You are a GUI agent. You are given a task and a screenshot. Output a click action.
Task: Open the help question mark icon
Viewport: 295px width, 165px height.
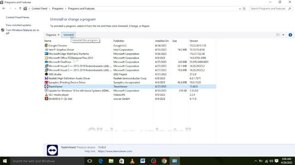(290, 35)
